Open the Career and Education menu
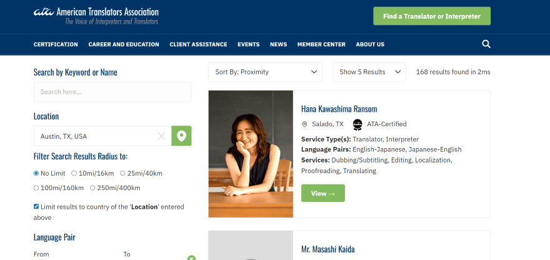 pyautogui.click(x=124, y=44)
